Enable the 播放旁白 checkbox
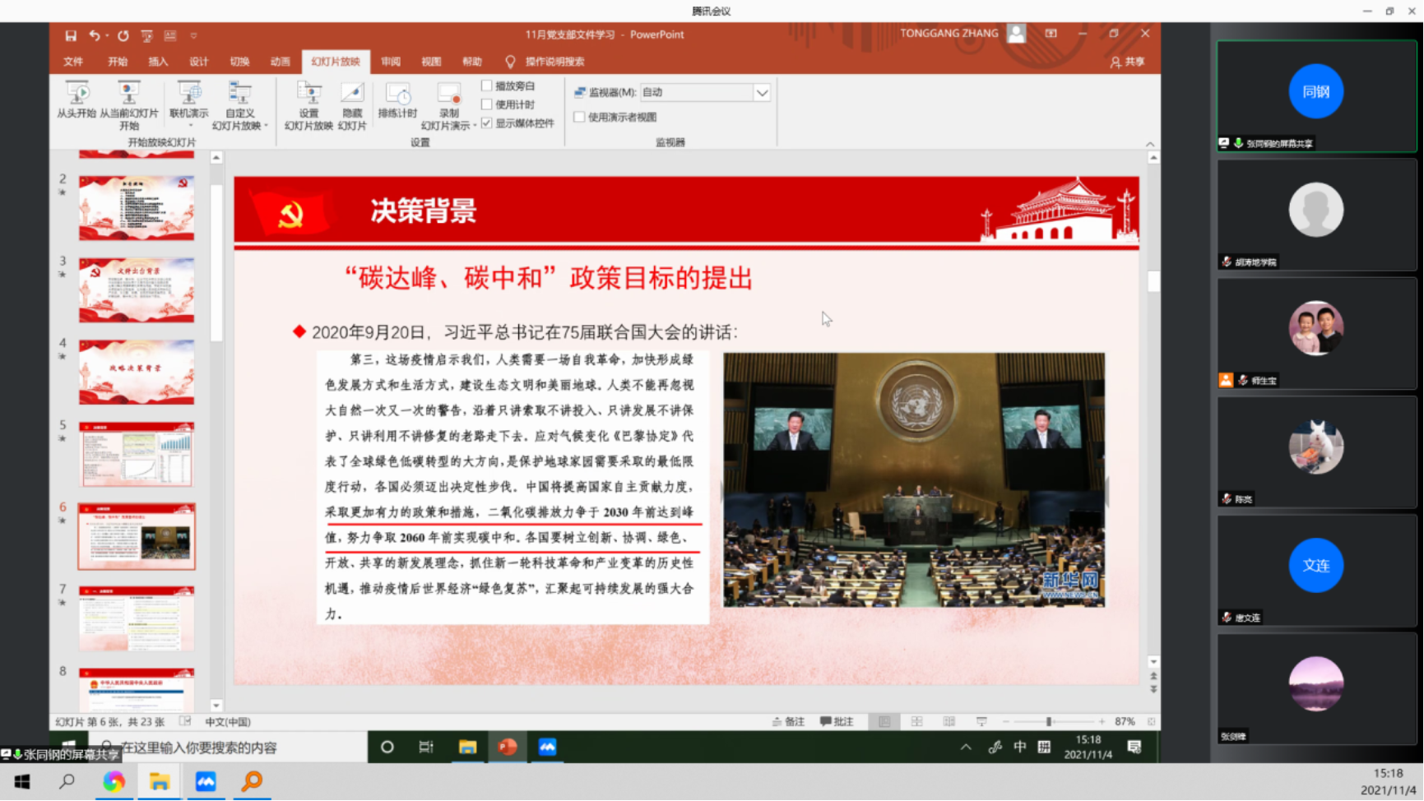Viewport: 1424px width, 801px height. pos(487,86)
